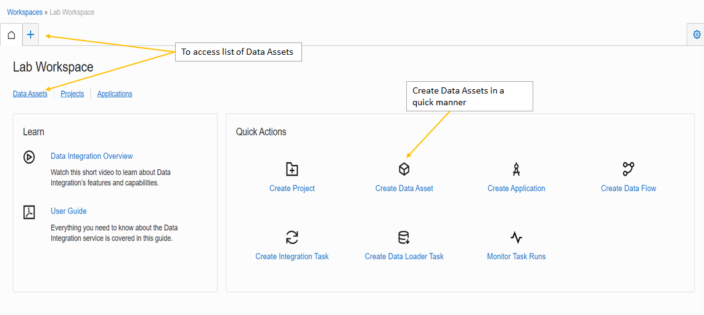Select the Home tab
The height and width of the screenshot is (315, 704).
click(11, 34)
